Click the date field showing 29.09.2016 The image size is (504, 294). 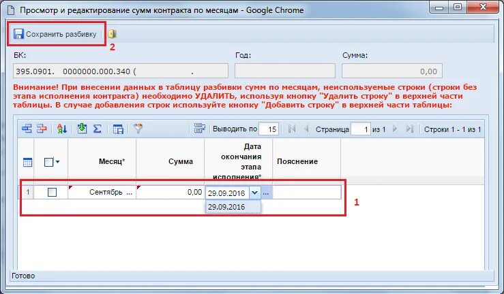pyautogui.click(x=227, y=193)
